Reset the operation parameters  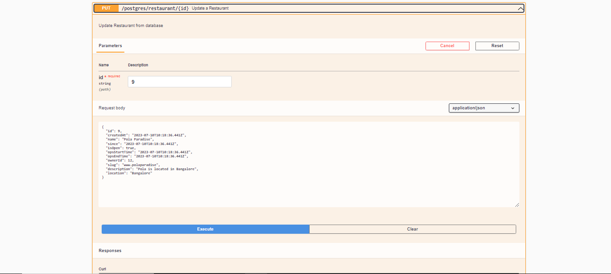point(497,46)
